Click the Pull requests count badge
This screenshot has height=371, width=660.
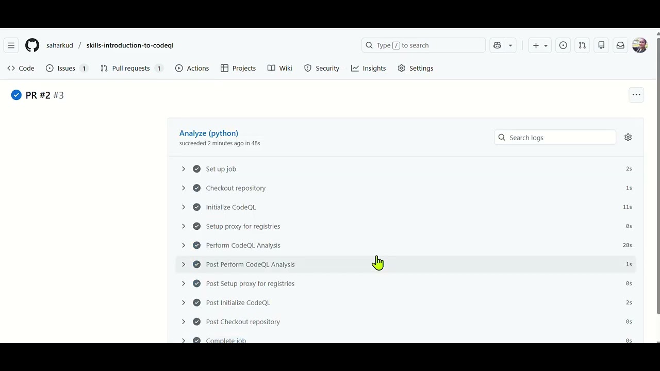click(159, 68)
